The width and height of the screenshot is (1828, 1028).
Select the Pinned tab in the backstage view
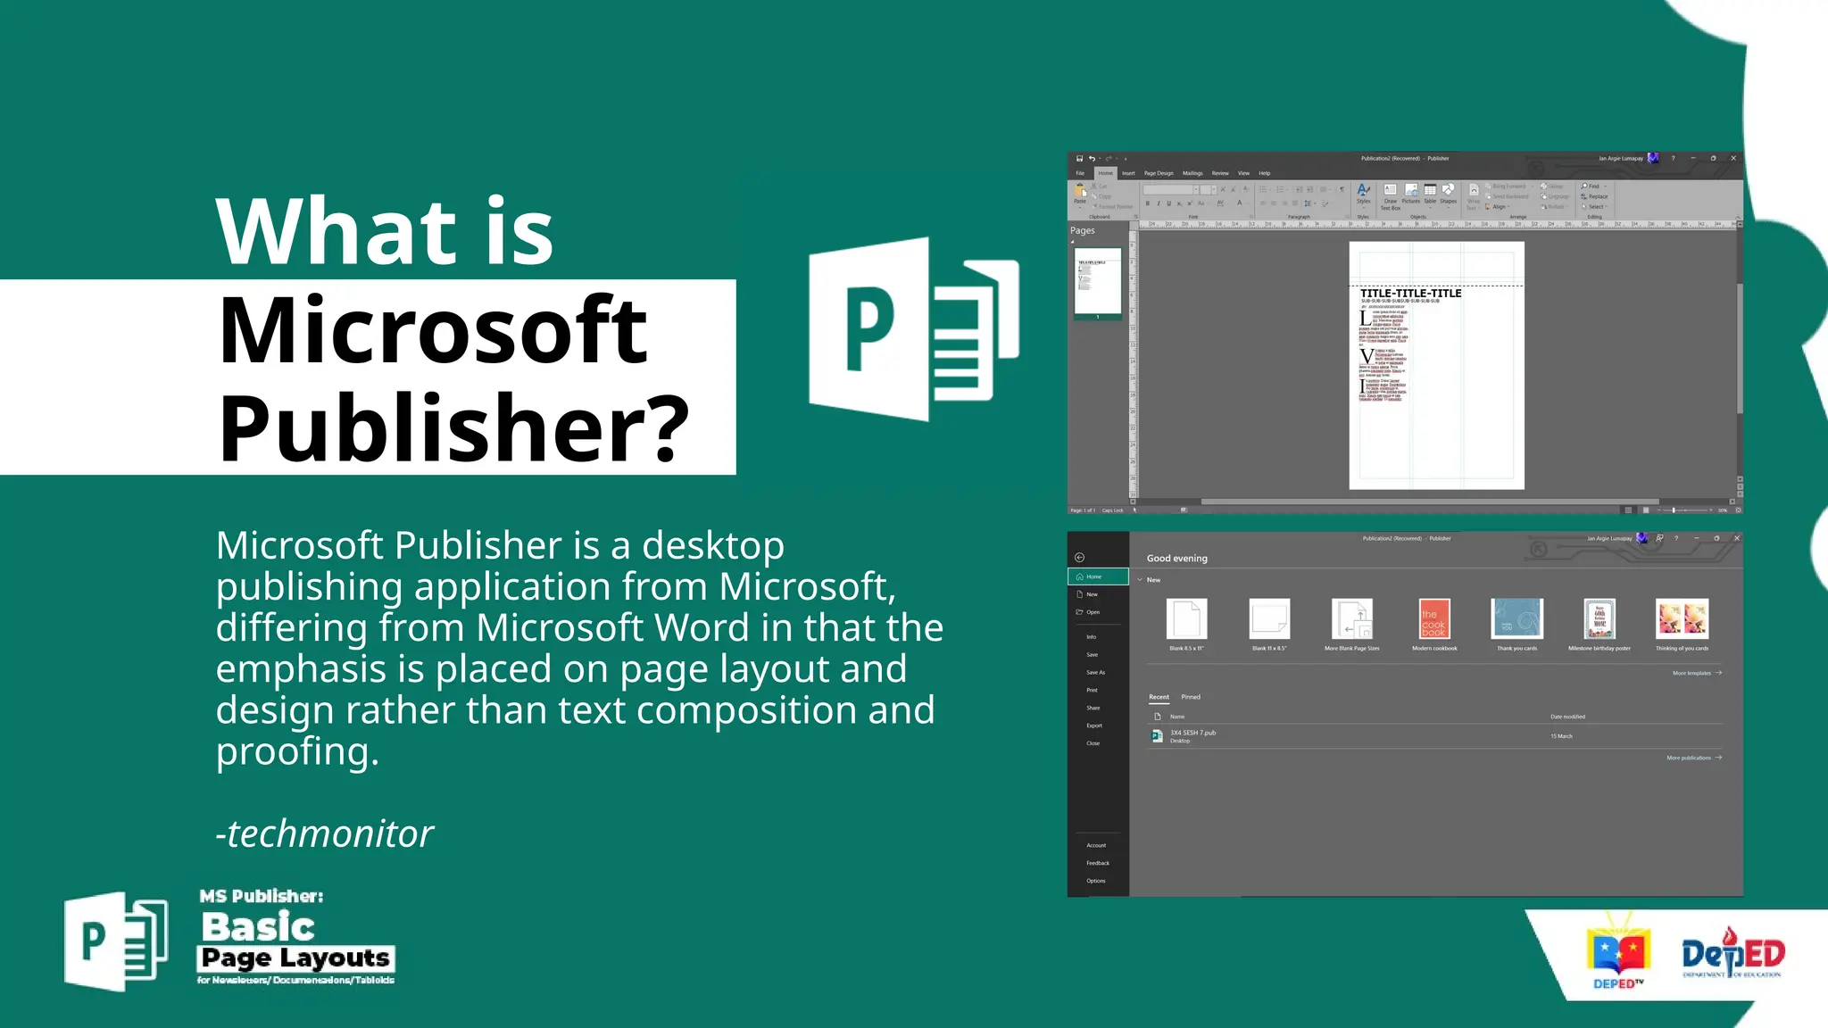point(1191,697)
